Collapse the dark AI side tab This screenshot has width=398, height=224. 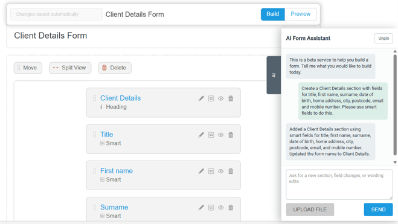(274, 75)
